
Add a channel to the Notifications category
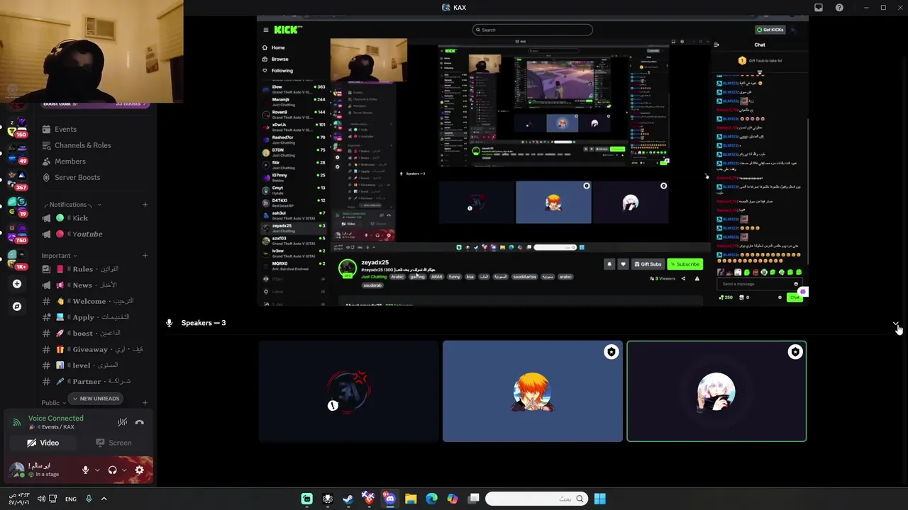click(145, 205)
